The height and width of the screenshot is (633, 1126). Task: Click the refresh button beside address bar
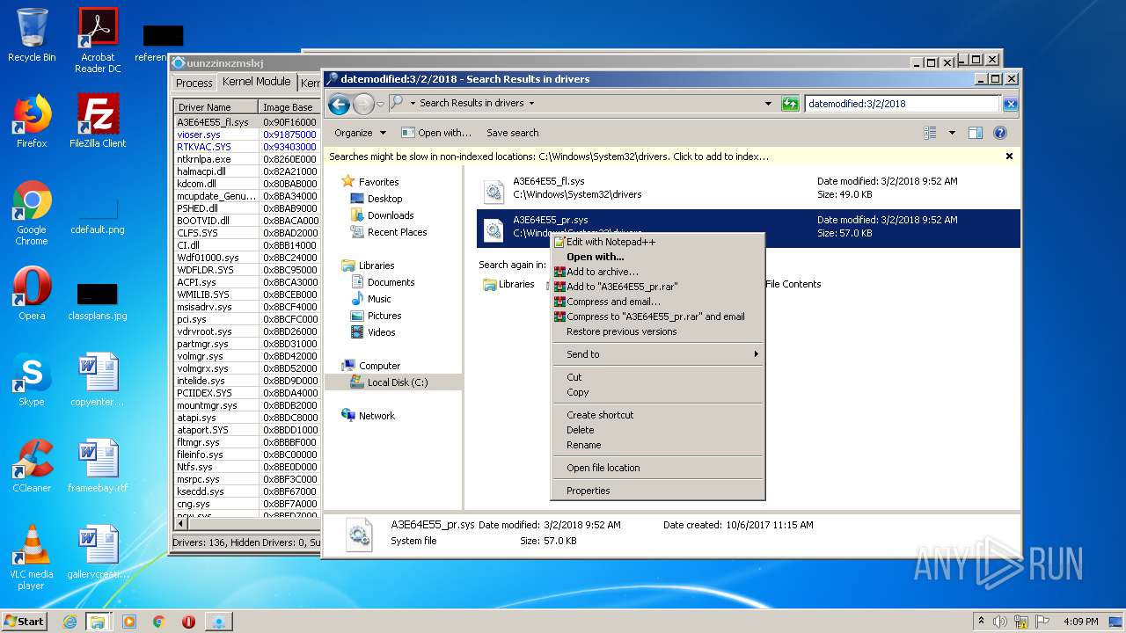pyautogui.click(x=790, y=104)
